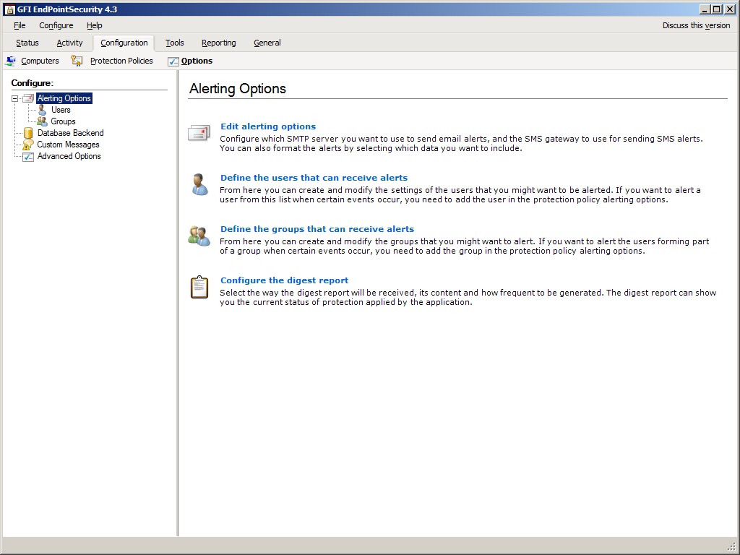The image size is (740, 555).
Task: Select Users in the Configure tree
Action: (61, 110)
